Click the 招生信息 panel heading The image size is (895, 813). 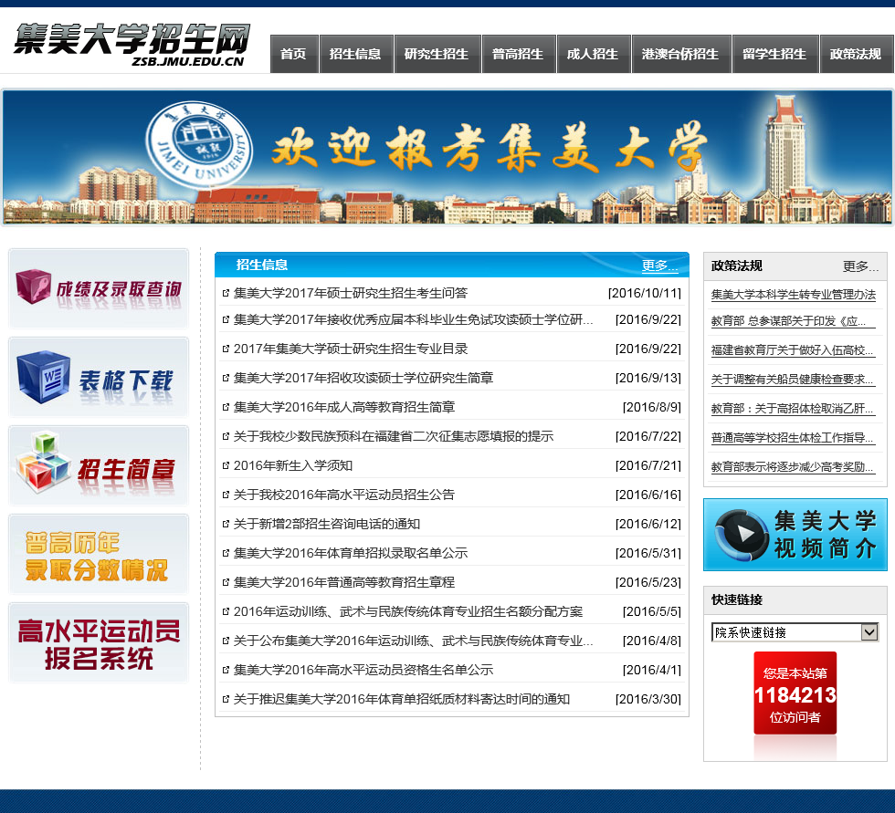point(262,265)
